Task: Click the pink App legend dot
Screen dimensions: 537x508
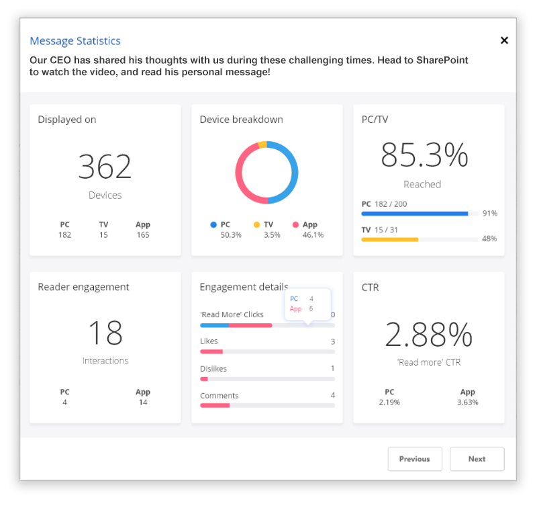Action: 295,225
